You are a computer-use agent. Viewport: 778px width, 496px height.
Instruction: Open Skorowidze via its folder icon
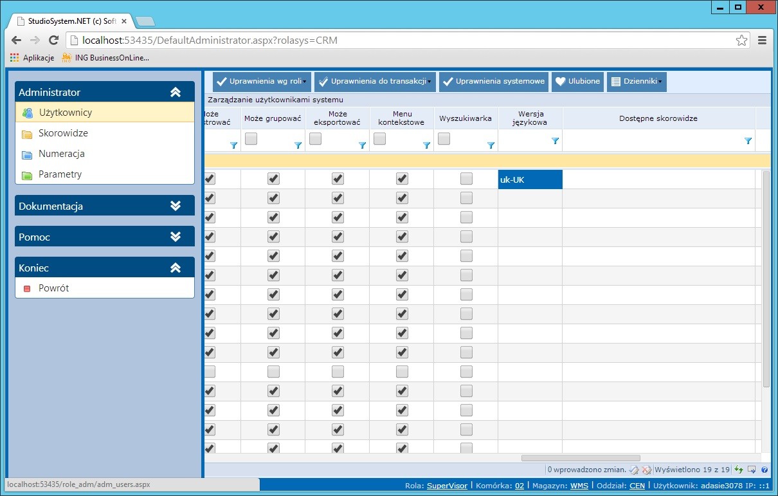(27, 133)
